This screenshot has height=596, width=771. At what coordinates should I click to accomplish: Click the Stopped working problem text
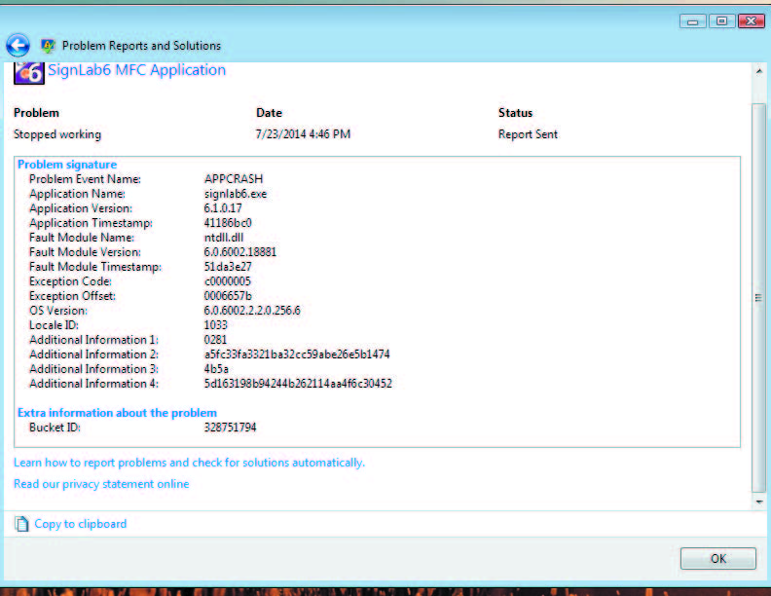57,134
